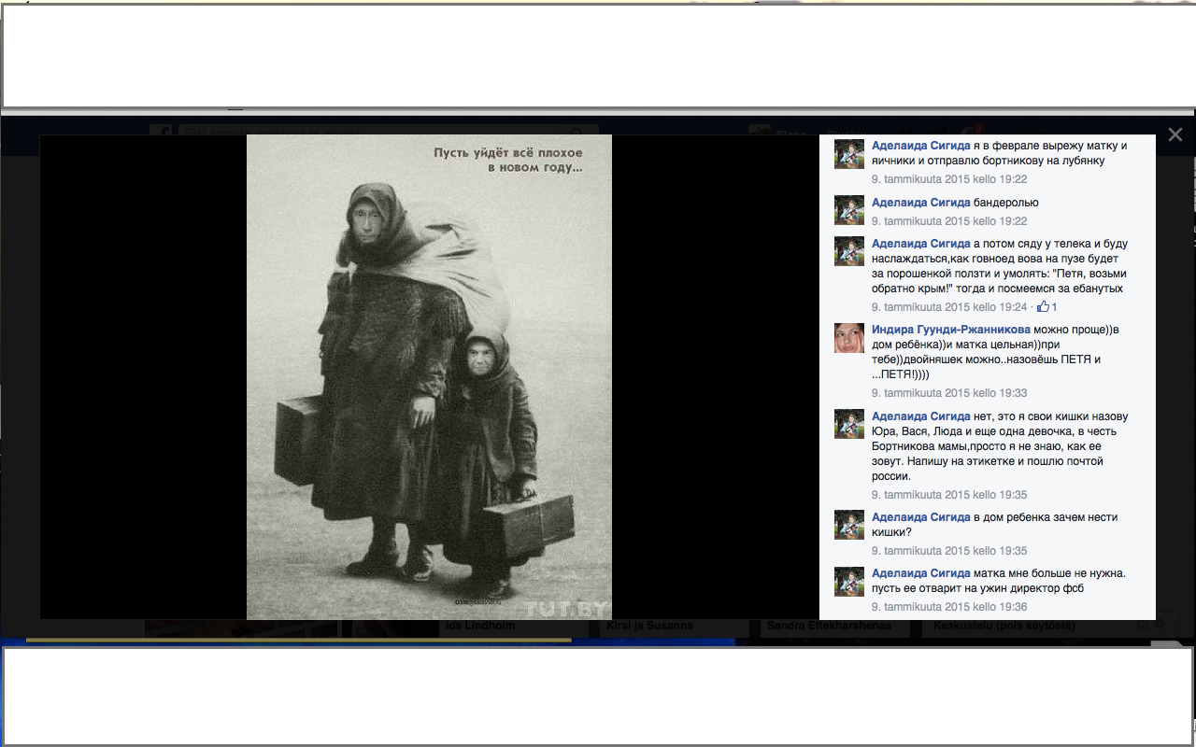This screenshot has width=1196, height=747.
Task: Click the thumbs-up like count icon
Action: (x=1043, y=307)
